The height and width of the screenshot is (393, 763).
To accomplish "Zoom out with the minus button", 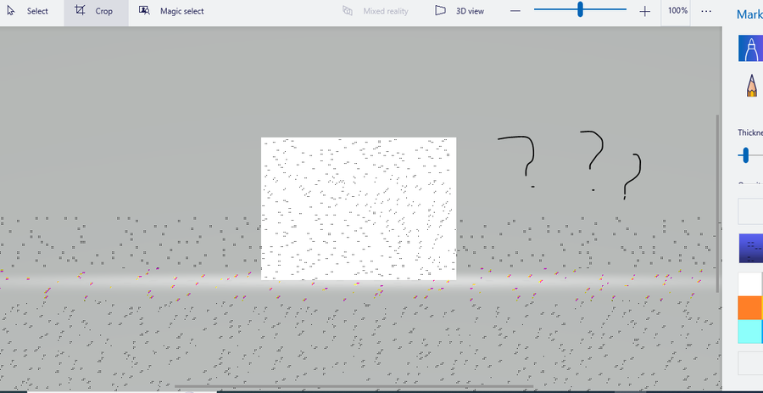I will [x=515, y=11].
